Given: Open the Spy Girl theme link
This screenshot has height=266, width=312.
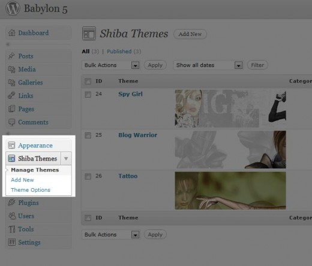Looking at the screenshot, I should coord(130,94).
